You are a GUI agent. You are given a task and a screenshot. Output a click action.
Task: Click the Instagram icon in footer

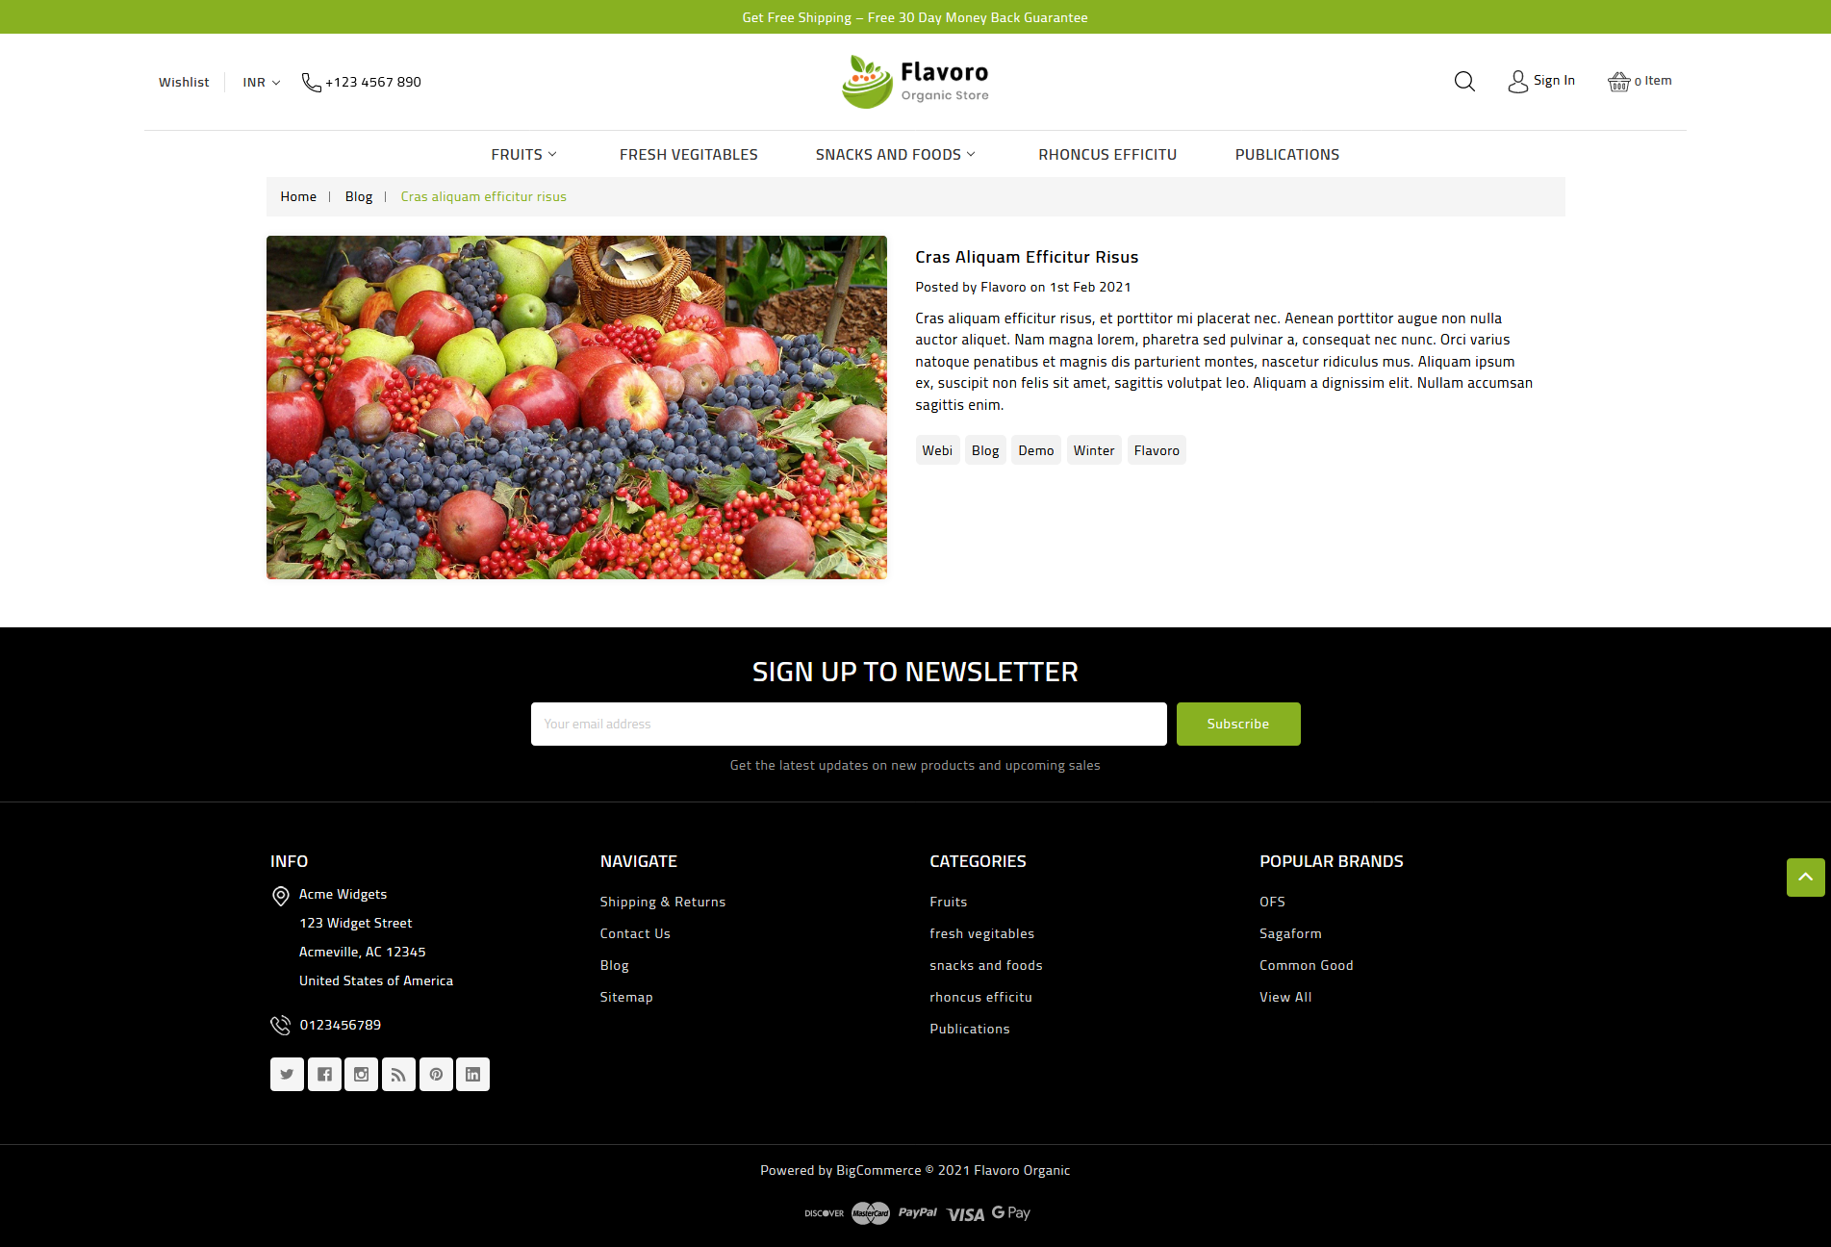pos(361,1074)
